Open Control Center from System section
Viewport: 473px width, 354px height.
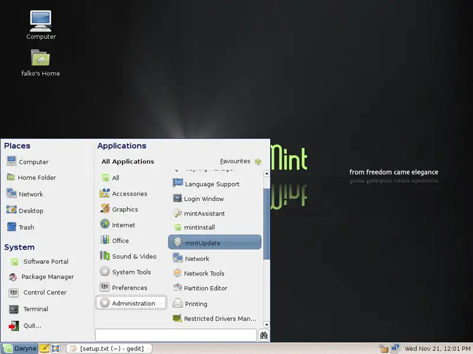37,292
